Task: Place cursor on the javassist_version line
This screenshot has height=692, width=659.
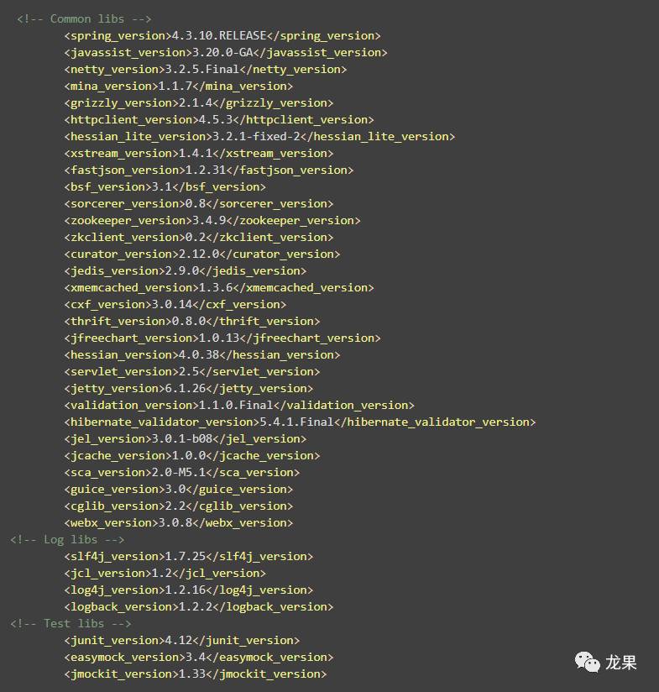Action: click(225, 52)
